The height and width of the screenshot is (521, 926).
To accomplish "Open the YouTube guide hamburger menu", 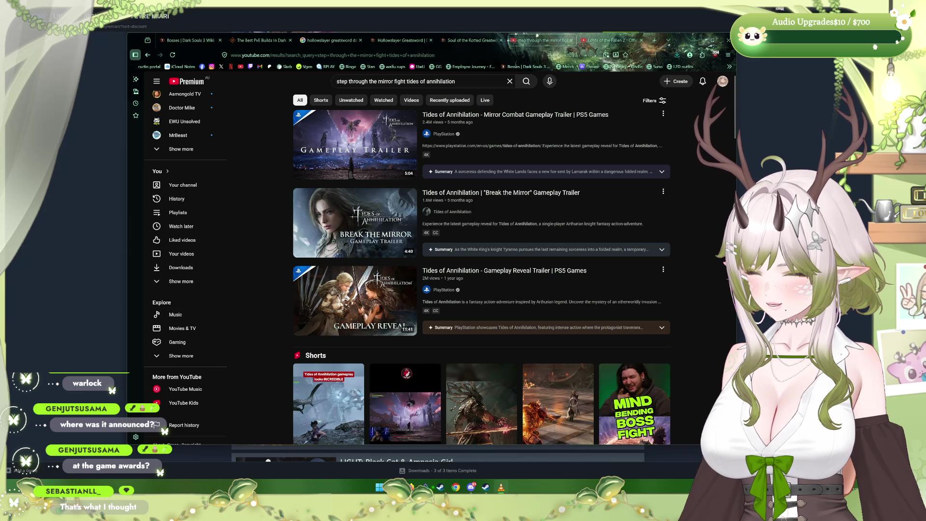I will [156, 82].
